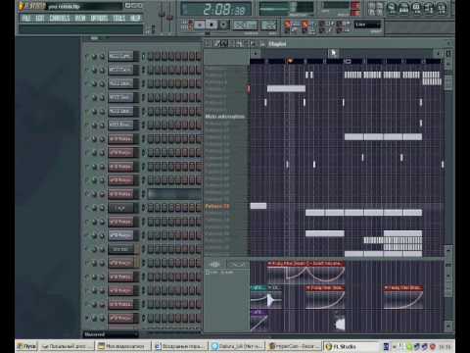The width and height of the screenshot is (470, 353).
Task: Click the Pattern 23 block in playlist
Action: click(258, 206)
